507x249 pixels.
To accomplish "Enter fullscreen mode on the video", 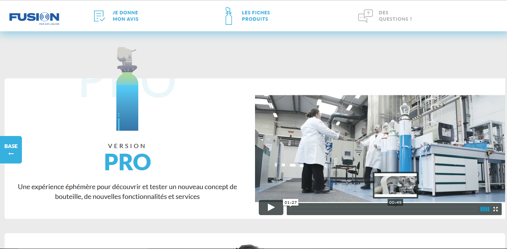I will [x=496, y=209].
